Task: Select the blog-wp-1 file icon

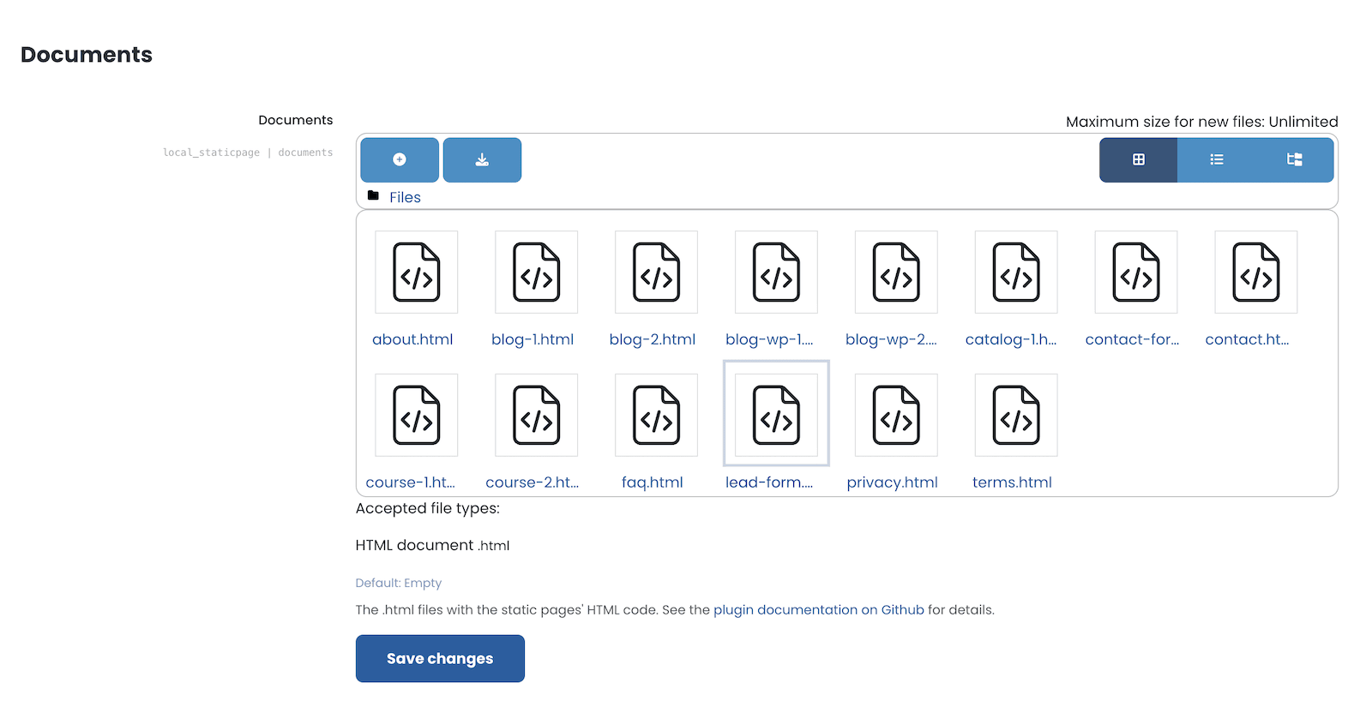Action: click(777, 272)
